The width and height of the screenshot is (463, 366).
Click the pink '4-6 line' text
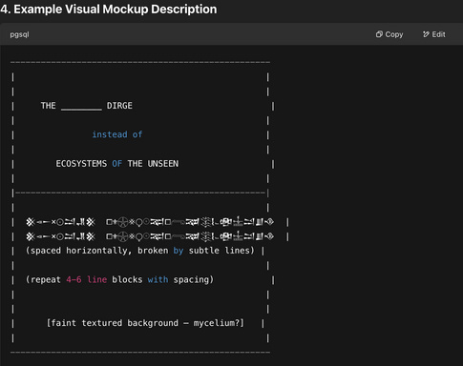pos(87,279)
